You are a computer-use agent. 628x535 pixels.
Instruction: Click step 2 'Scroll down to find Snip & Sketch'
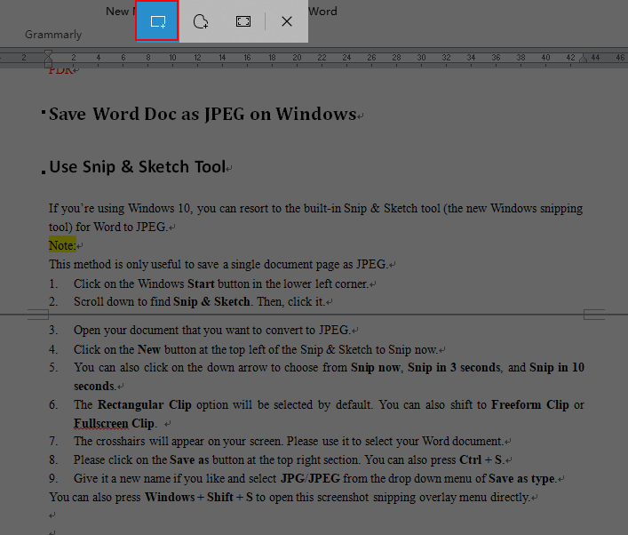tap(199, 301)
